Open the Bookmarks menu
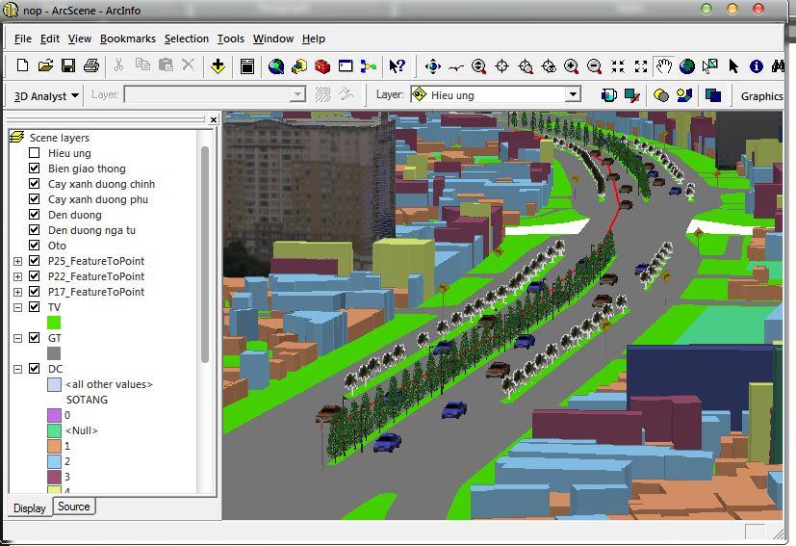Image resolution: width=796 pixels, height=546 pixels. click(x=127, y=39)
